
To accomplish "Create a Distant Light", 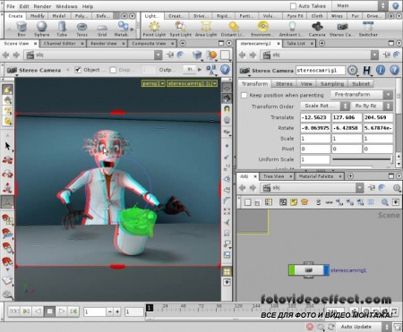I will [x=233, y=29].
